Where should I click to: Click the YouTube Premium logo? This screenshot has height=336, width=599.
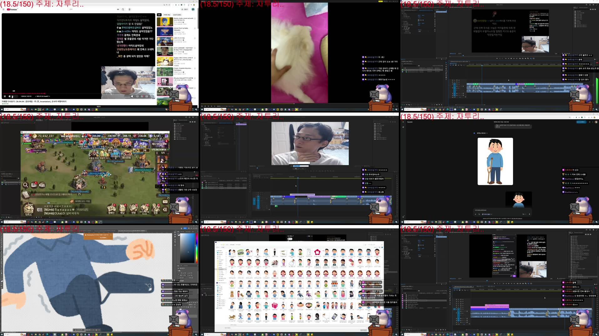[x=12, y=9]
